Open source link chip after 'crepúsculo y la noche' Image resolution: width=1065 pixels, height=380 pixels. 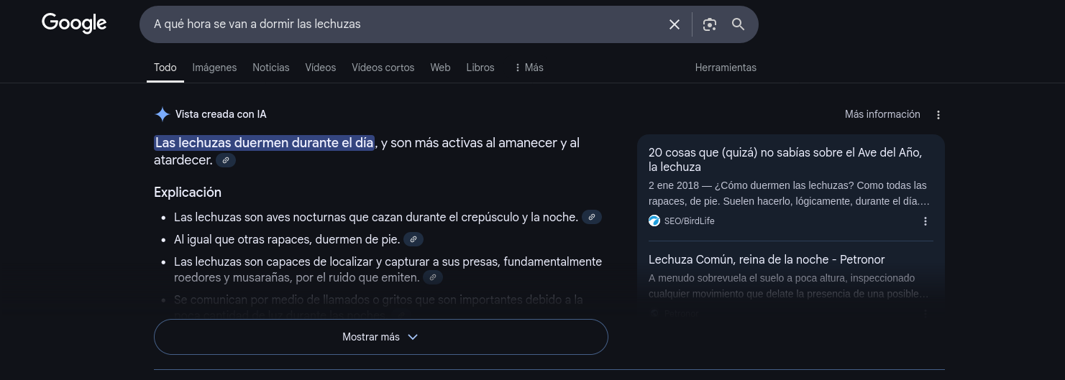(592, 217)
